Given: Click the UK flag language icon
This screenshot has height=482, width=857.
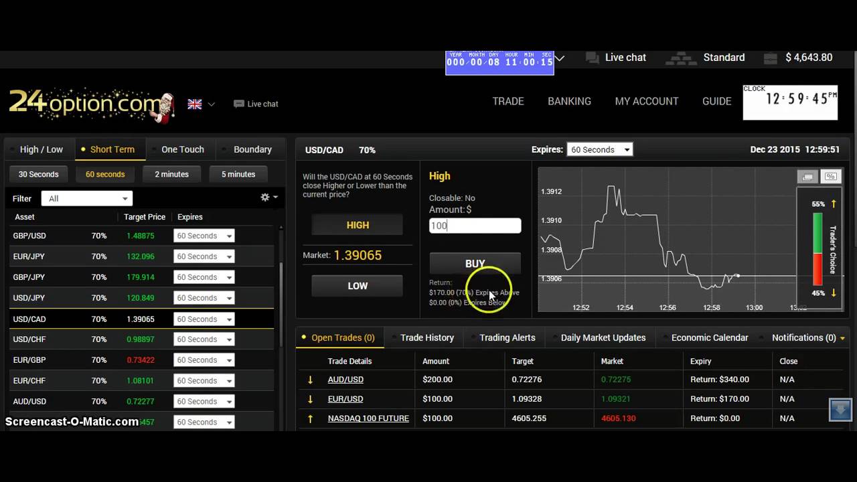Looking at the screenshot, I should (x=195, y=104).
